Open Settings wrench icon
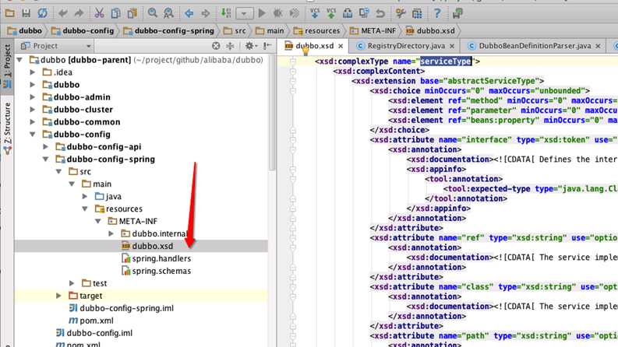Viewport: 618px width, 347px height. [401, 13]
